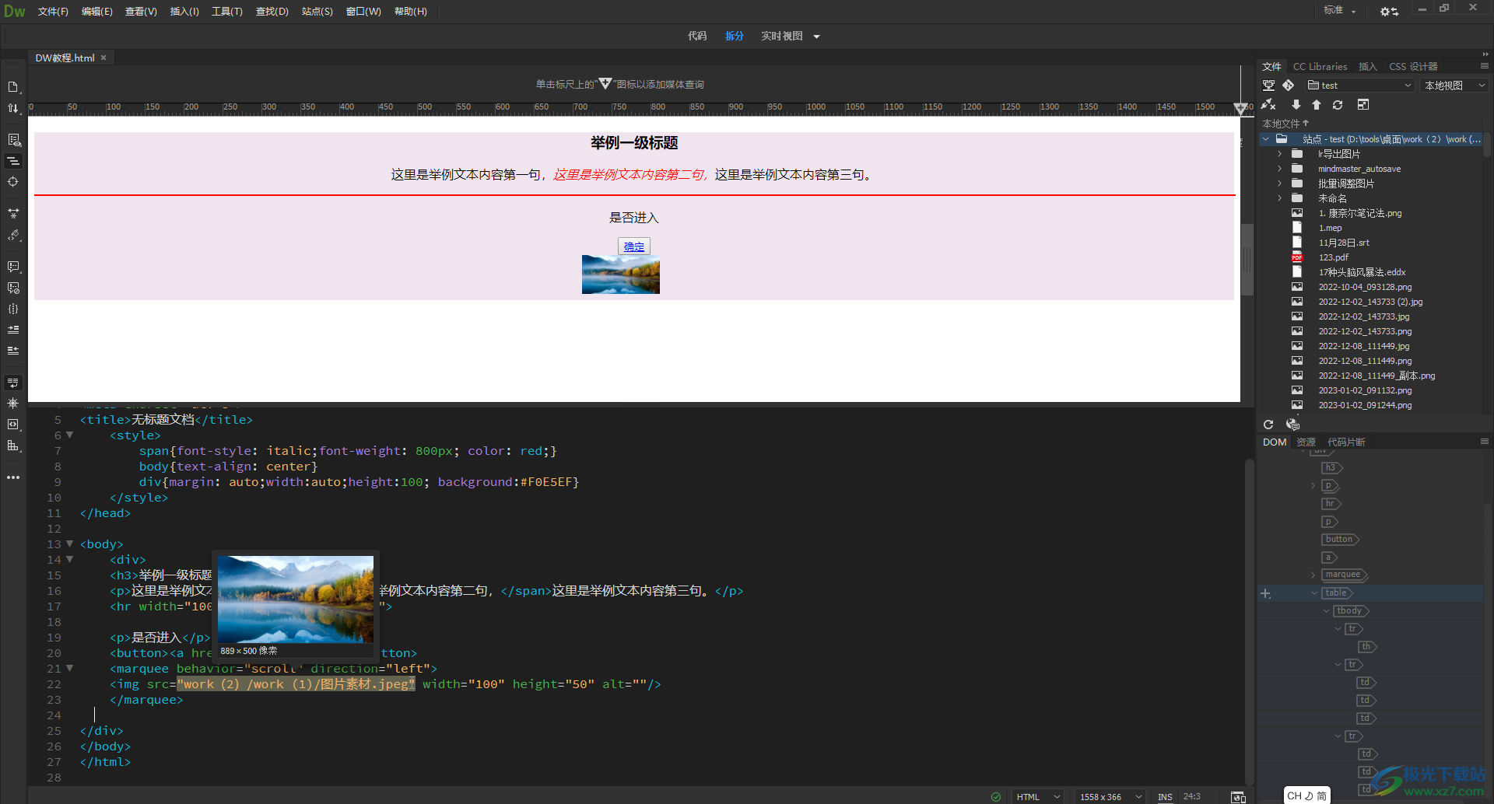Outdent code using the outdent icon

[13, 351]
